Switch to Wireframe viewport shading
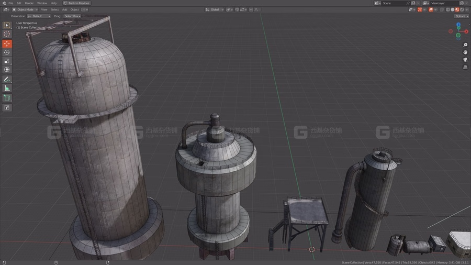 point(448,9)
